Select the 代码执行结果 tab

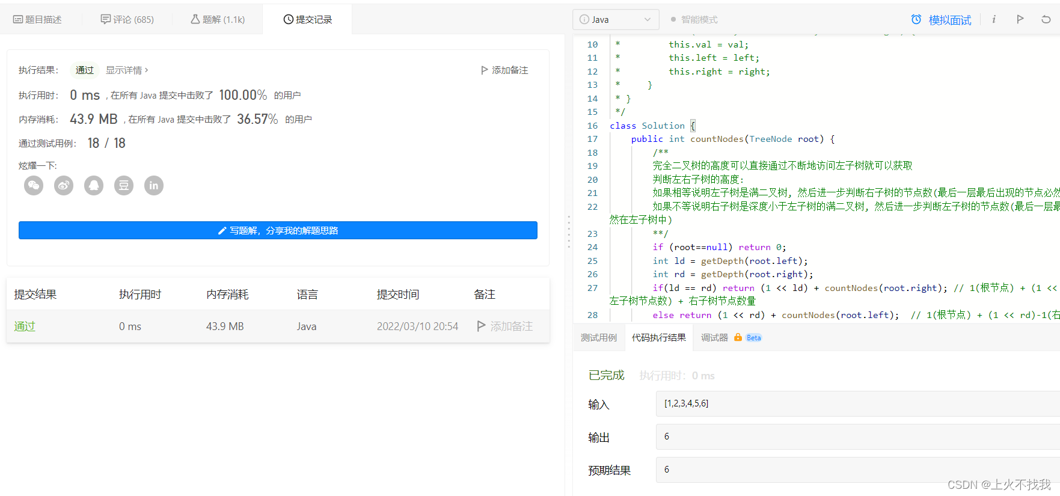click(659, 337)
